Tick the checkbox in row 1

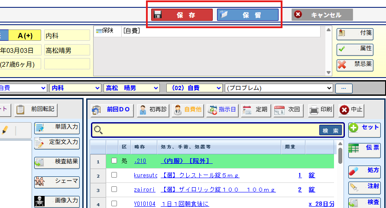(114, 161)
